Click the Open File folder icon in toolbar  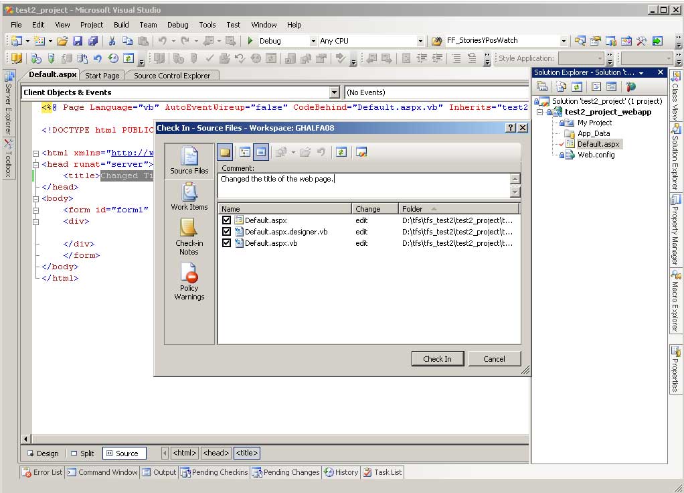pyautogui.click(x=62, y=41)
